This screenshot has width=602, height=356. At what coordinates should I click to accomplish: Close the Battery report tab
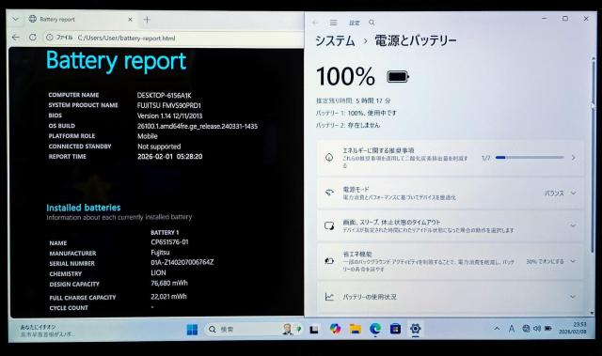pos(130,19)
